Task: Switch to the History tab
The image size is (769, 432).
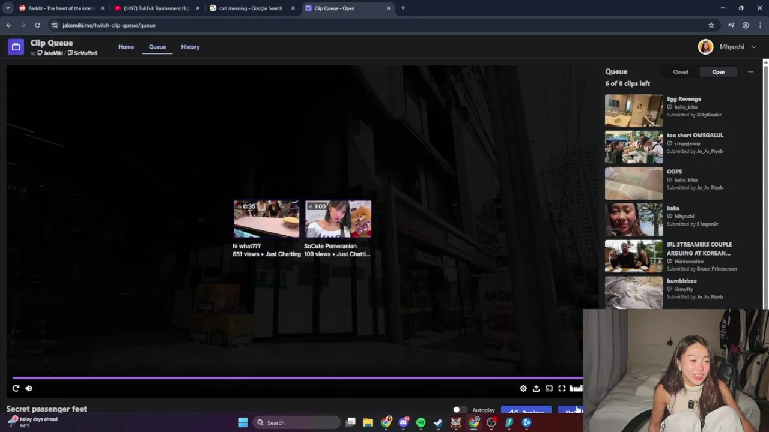Action: click(190, 47)
